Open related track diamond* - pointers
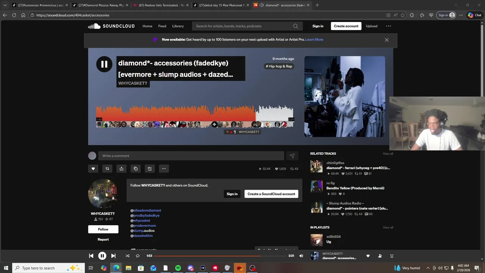 tap(357, 208)
